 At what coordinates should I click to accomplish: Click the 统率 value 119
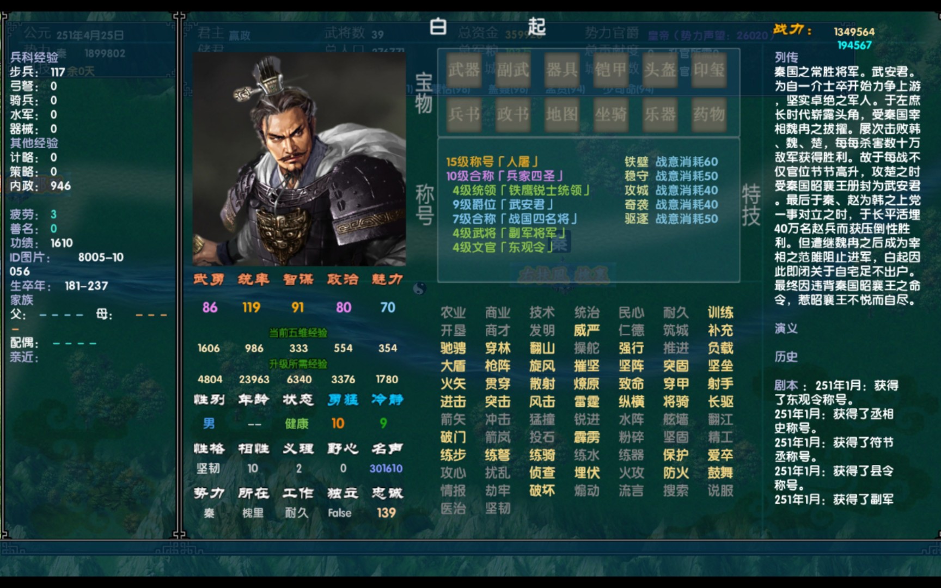coord(252,308)
